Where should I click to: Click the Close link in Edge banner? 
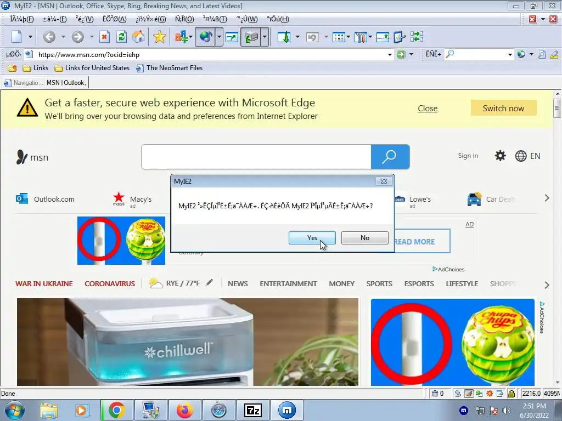coord(428,109)
